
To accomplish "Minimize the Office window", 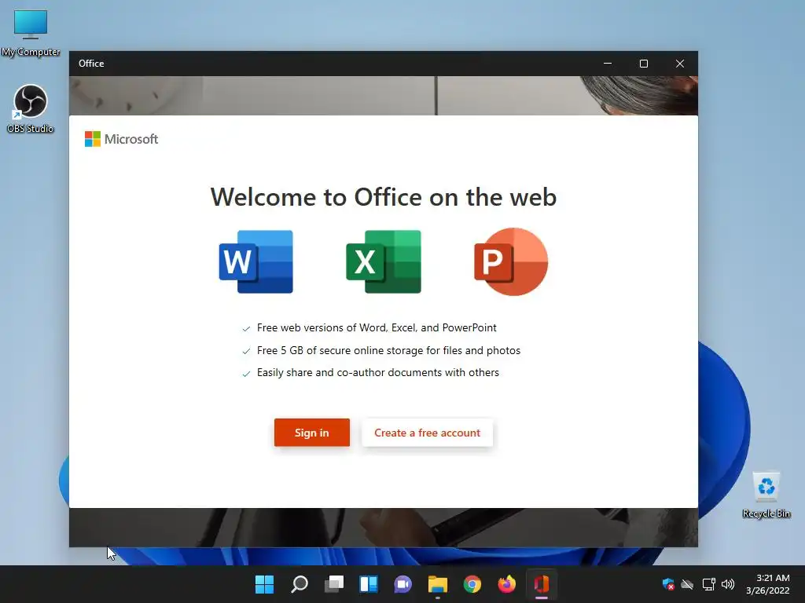I will pyautogui.click(x=608, y=64).
